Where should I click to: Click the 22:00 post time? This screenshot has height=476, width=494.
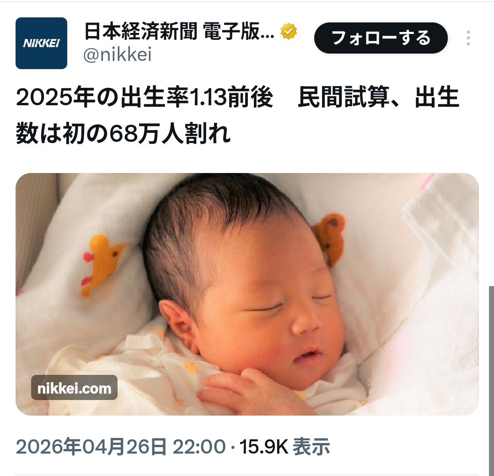tap(199, 447)
